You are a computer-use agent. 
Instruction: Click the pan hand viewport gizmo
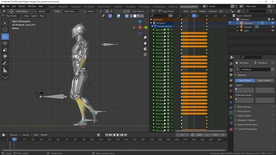pyautogui.click(x=145, y=43)
